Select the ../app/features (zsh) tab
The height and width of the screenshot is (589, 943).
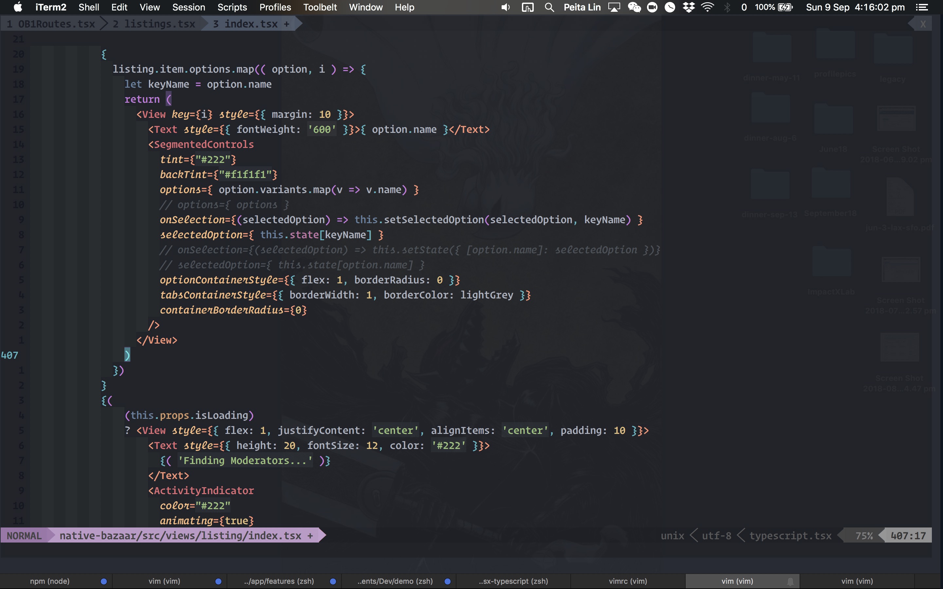(279, 581)
